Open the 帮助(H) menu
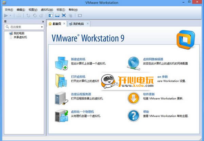The width and height of the screenshot is (204, 141). [73, 10]
